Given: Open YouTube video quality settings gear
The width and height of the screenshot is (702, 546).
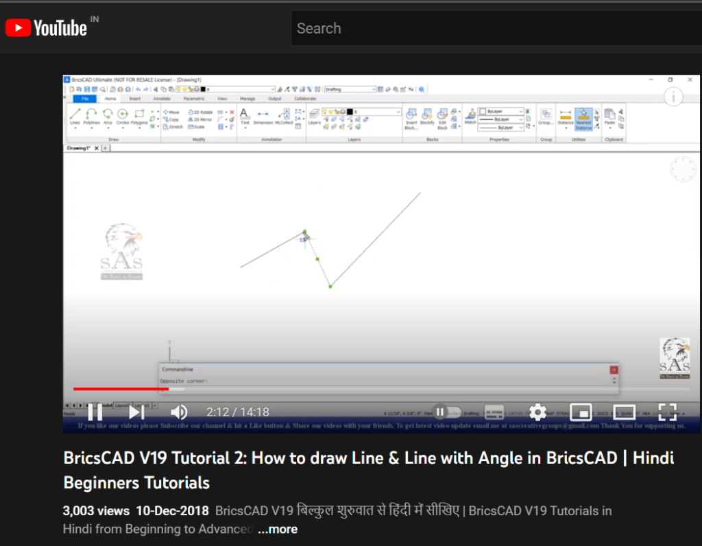Looking at the screenshot, I should click(537, 412).
